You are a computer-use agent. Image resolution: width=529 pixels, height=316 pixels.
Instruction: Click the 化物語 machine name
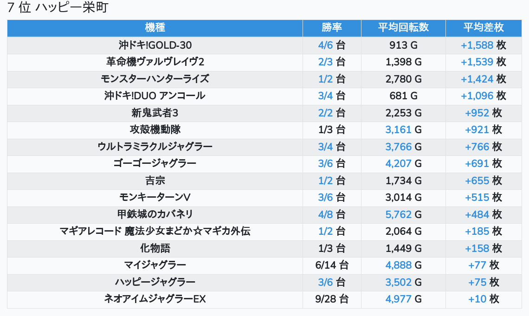pyautogui.click(x=155, y=248)
